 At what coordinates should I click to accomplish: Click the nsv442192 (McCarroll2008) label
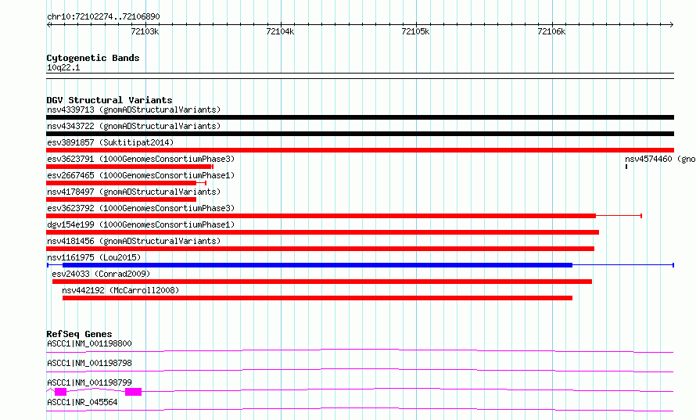pos(120,290)
